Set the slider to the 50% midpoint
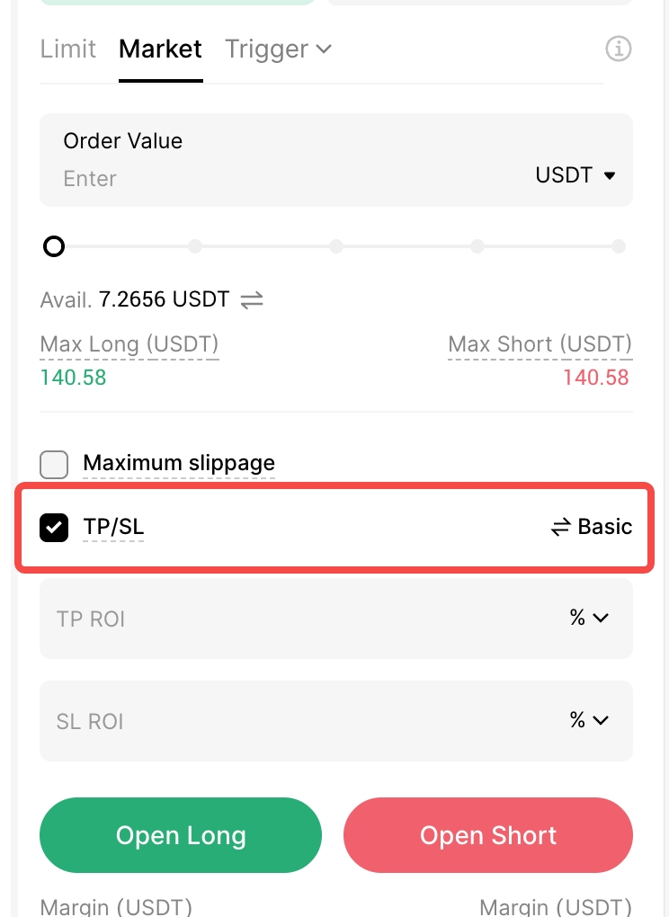The width and height of the screenshot is (669, 917). (336, 246)
